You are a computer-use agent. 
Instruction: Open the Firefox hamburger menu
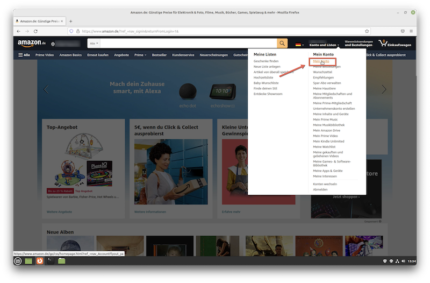click(x=411, y=31)
